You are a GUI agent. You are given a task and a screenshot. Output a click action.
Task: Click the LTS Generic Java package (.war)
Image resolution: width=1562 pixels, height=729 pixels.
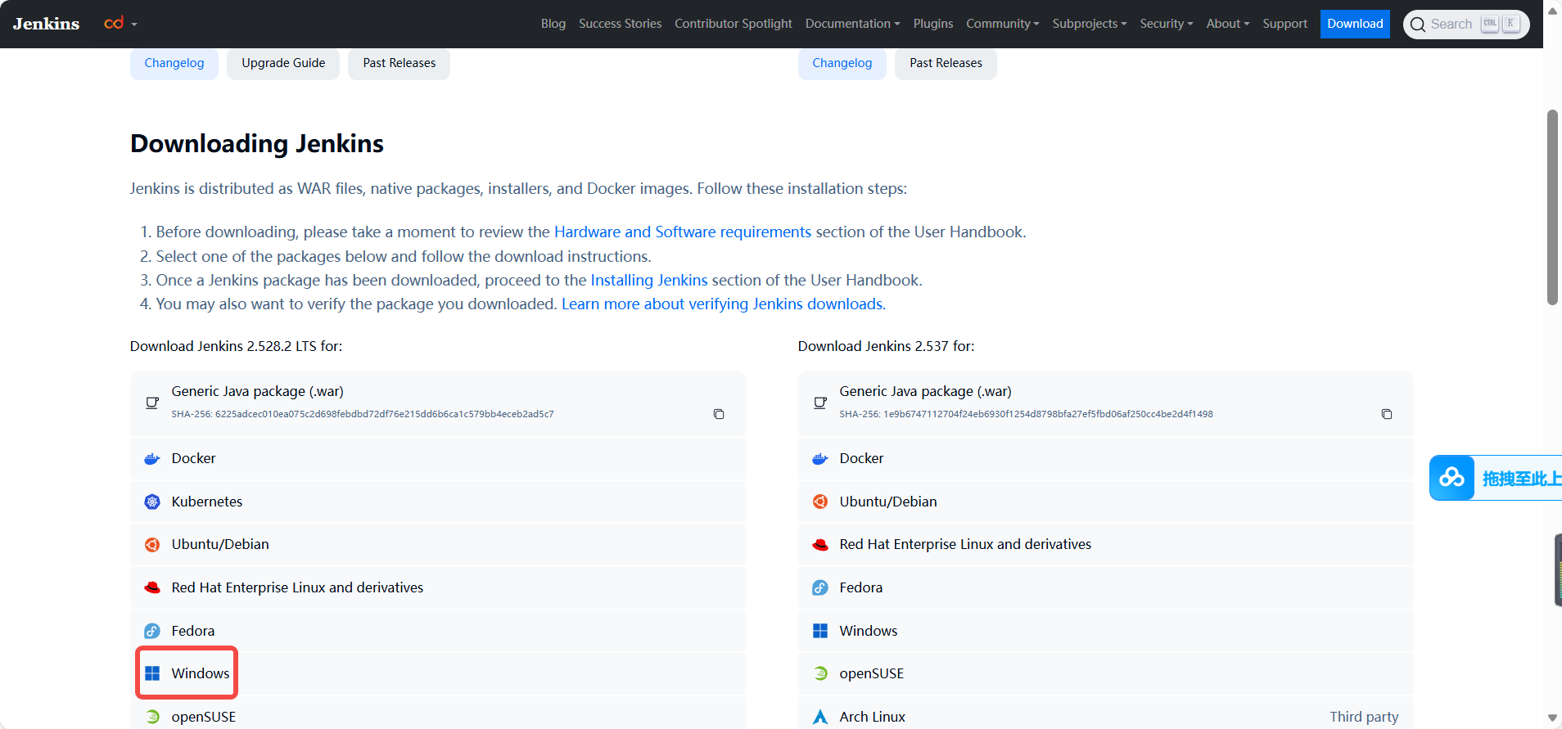point(438,403)
